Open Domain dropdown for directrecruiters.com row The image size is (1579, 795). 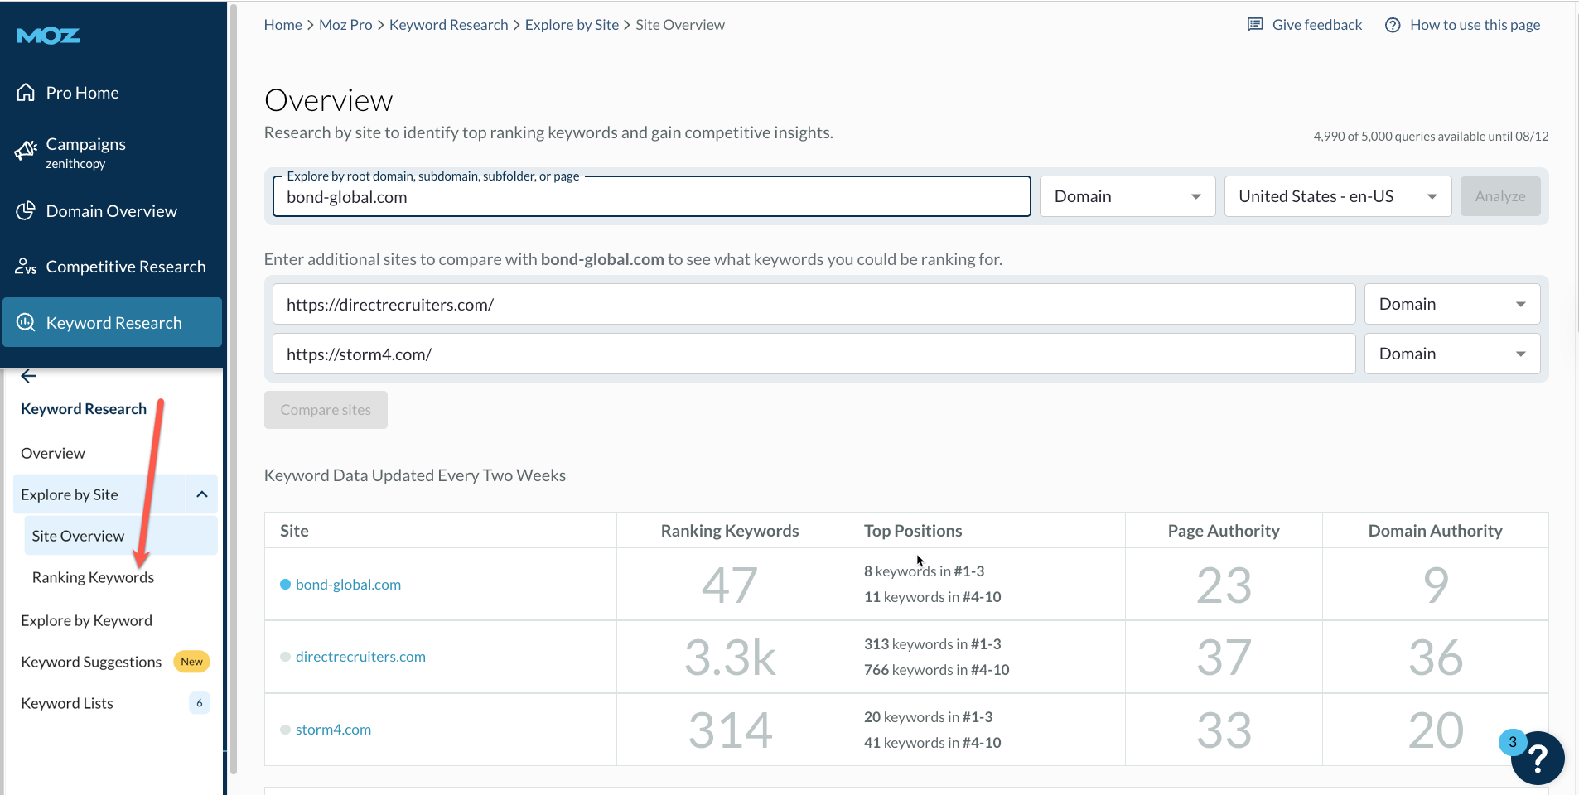coord(1451,304)
